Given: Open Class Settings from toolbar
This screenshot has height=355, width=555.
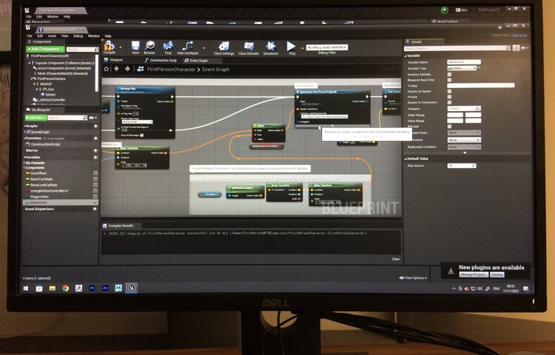Looking at the screenshot, I should 223,47.
